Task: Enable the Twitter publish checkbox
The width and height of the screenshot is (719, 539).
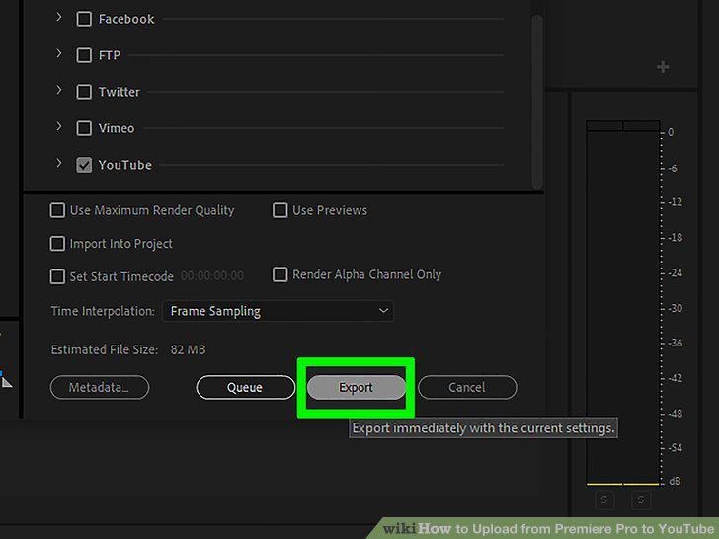Action: pos(84,92)
